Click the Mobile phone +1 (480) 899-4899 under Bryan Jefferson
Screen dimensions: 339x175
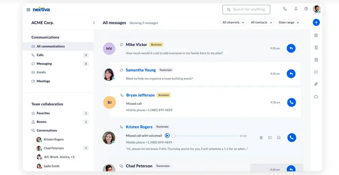click(149, 110)
